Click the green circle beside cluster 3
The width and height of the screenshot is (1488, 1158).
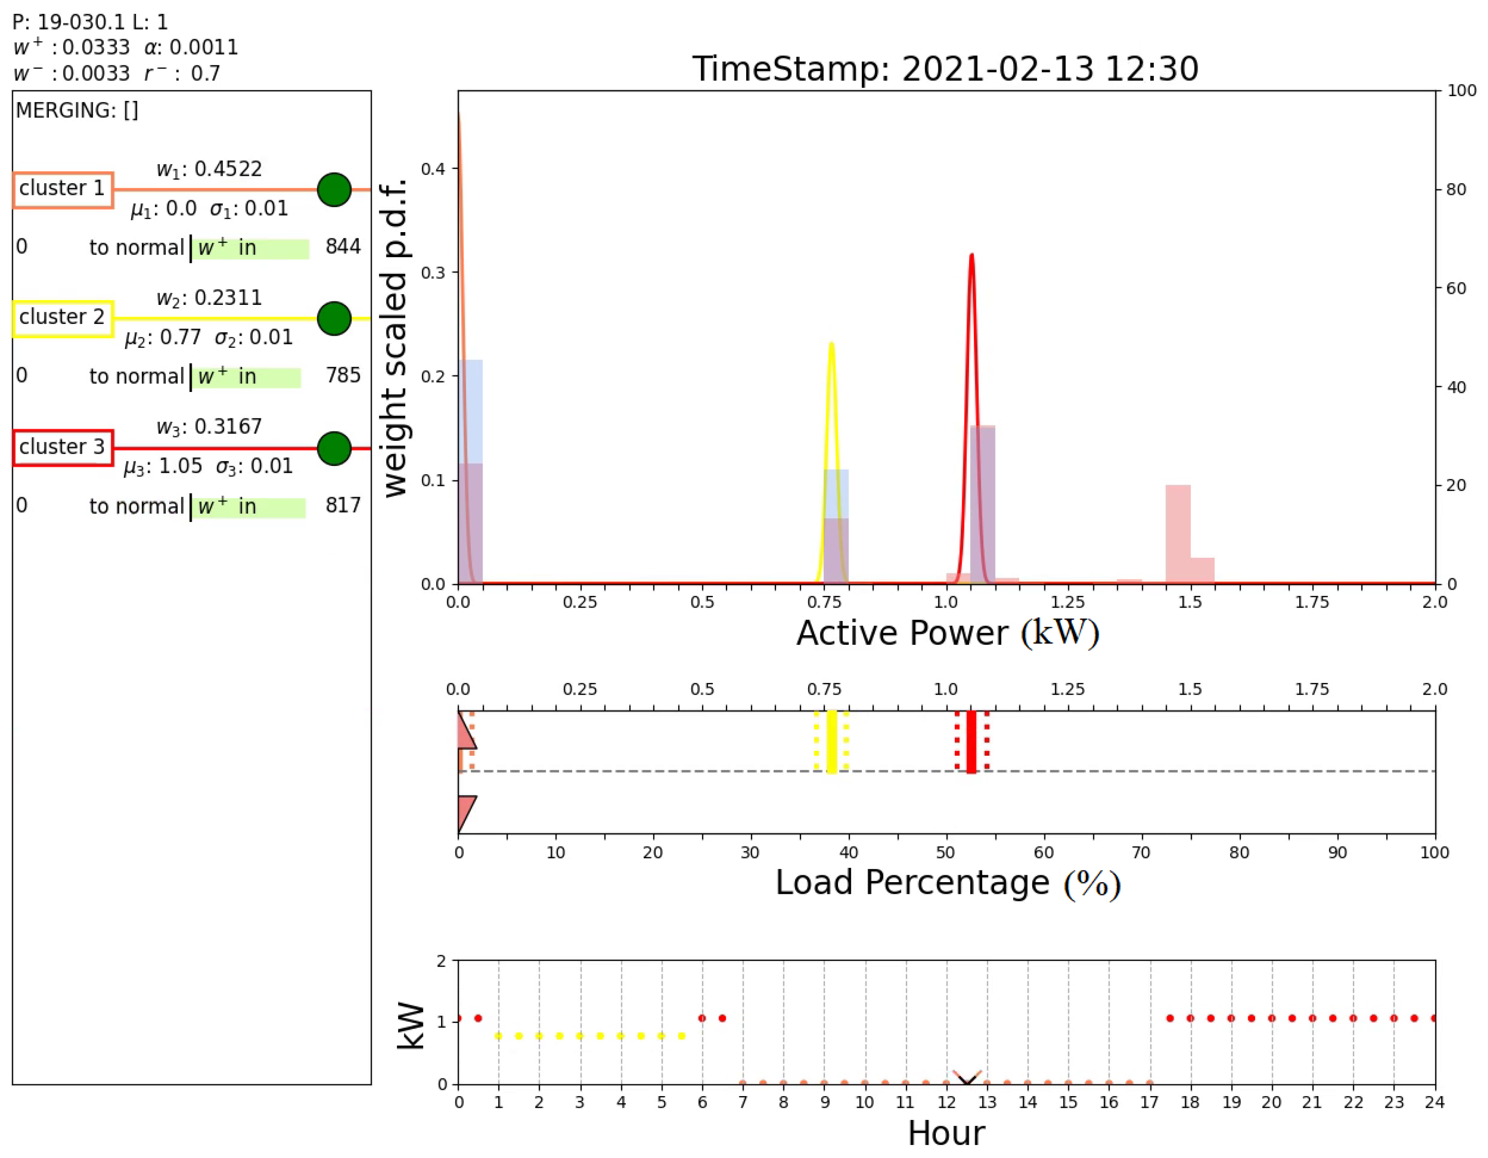tap(334, 449)
